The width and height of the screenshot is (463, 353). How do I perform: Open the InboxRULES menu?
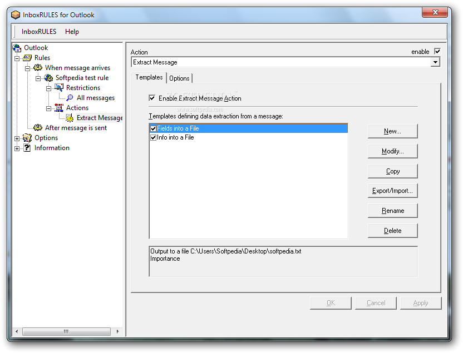tap(39, 32)
